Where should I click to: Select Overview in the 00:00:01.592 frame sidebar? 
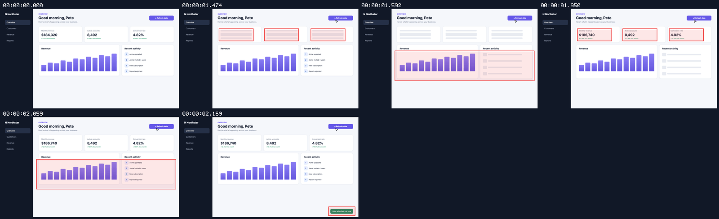click(376, 22)
